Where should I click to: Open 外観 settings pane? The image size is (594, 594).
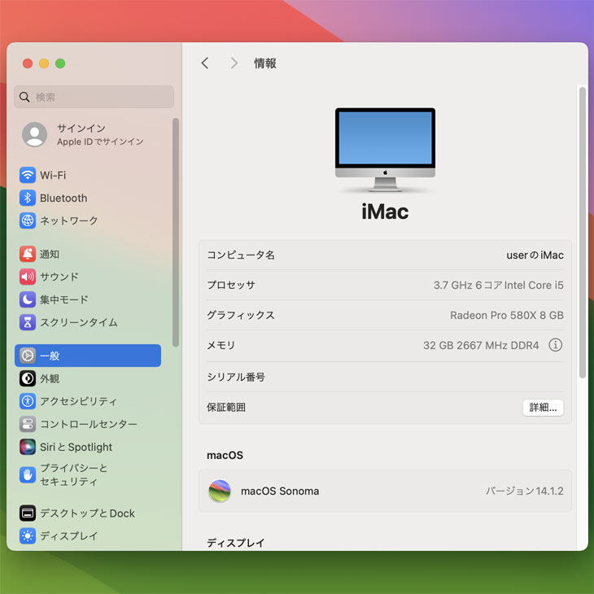50,378
